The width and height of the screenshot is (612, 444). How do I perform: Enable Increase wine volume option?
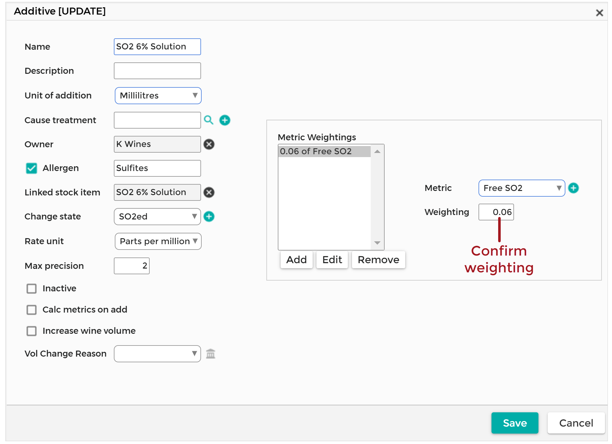pos(31,331)
